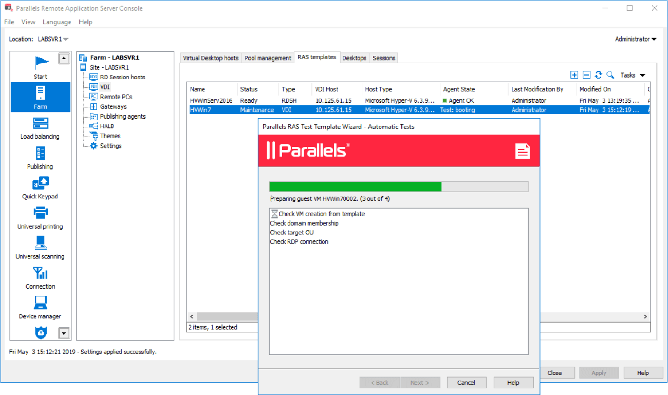Open the Help menu
This screenshot has width=668, height=395.
coord(85,22)
